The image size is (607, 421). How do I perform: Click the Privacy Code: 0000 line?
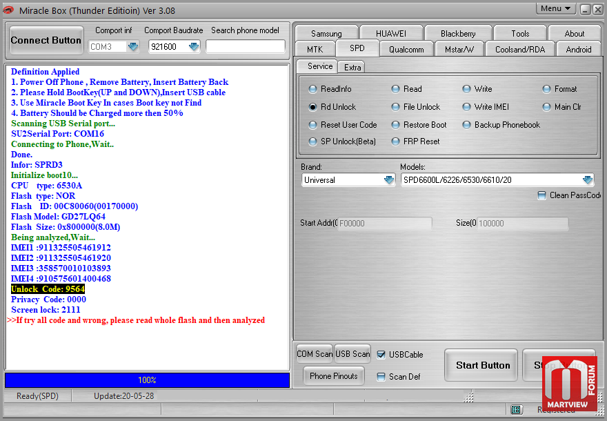tap(48, 300)
